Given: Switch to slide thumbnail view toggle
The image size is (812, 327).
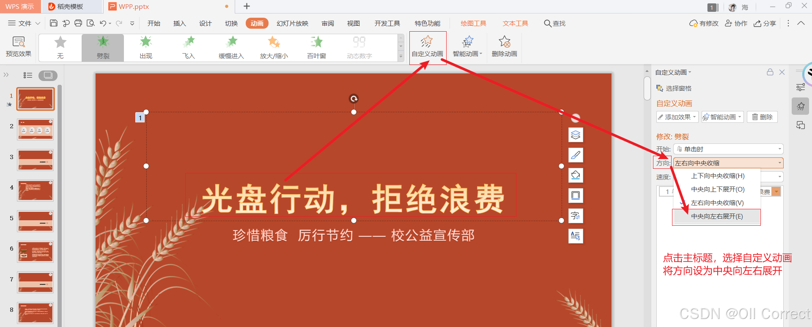Looking at the screenshot, I should click(48, 75).
